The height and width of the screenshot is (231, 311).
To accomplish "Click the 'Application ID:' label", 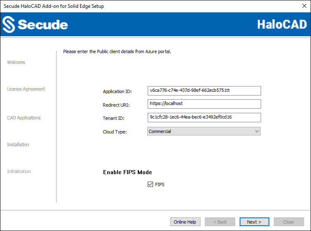I will [x=117, y=91].
